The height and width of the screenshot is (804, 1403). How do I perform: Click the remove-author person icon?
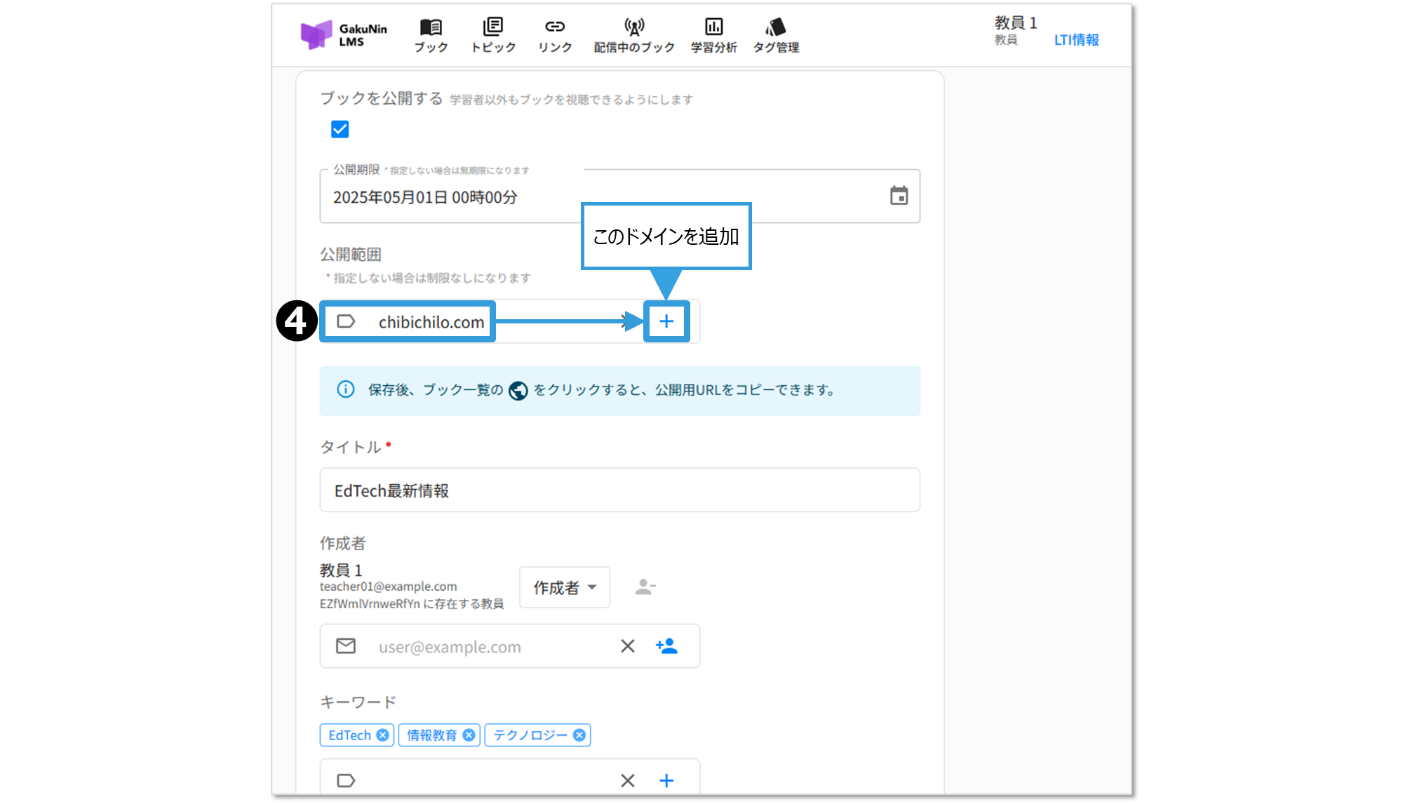tap(645, 587)
